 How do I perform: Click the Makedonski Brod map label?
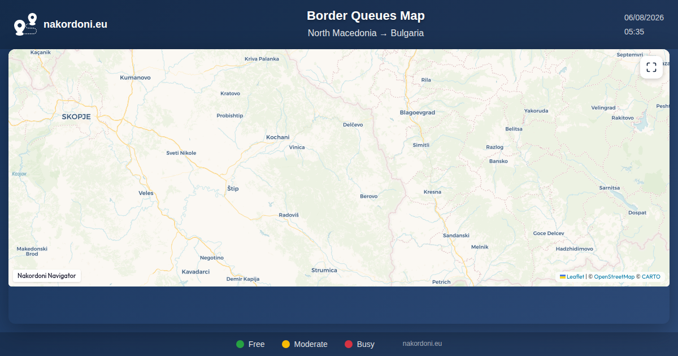[x=32, y=251]
